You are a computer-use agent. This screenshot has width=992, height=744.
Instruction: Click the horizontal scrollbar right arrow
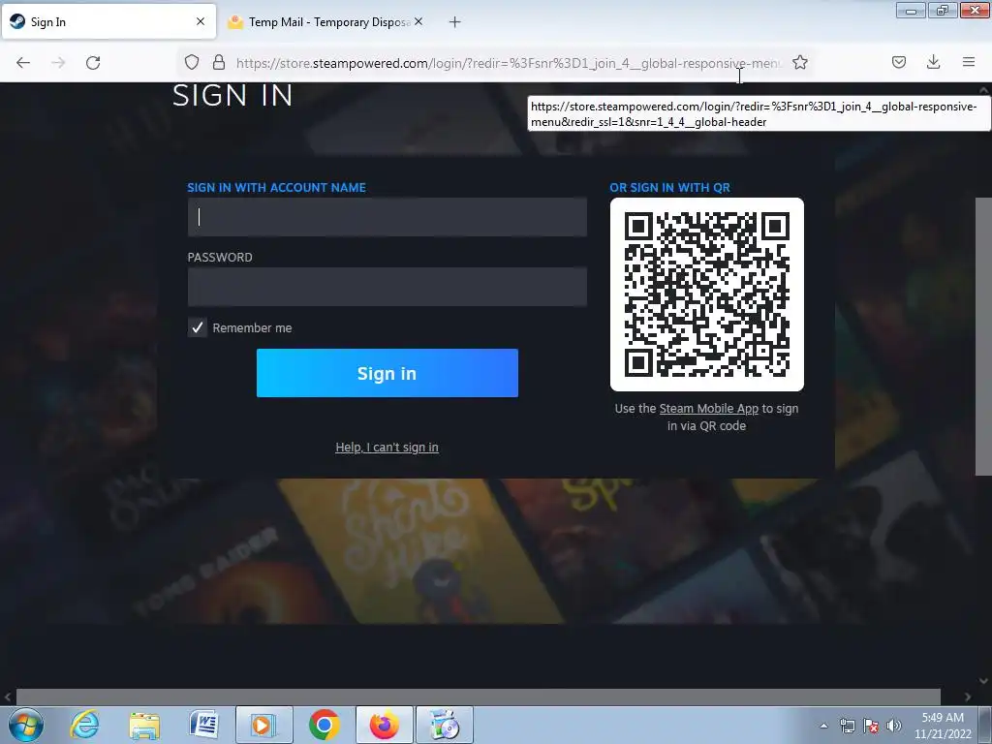pos(968,697)
